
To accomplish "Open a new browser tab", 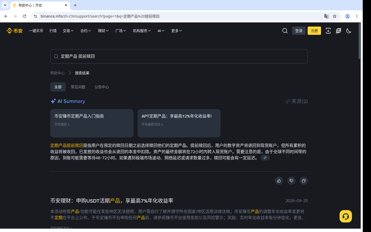I will [x=75, y=5].
